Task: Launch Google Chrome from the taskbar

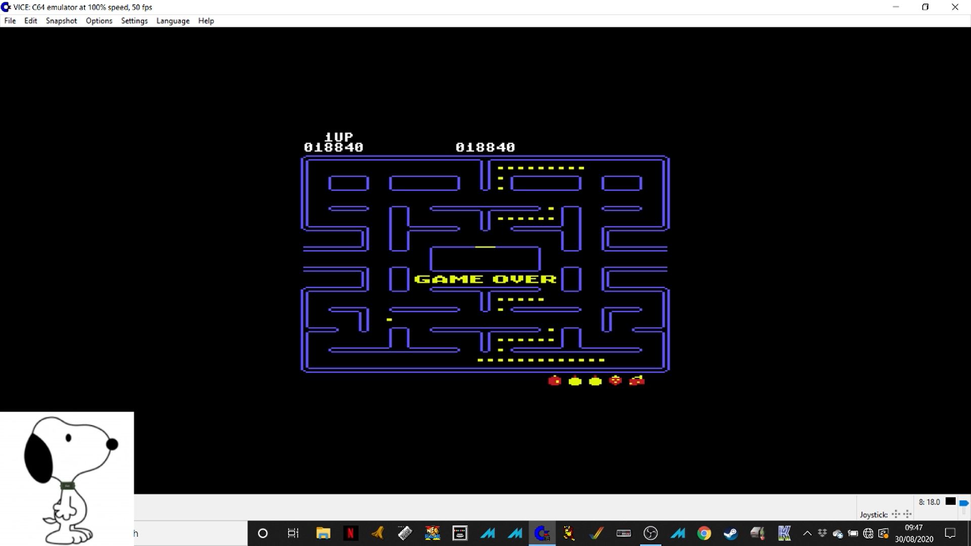Action: click(703, 533)
